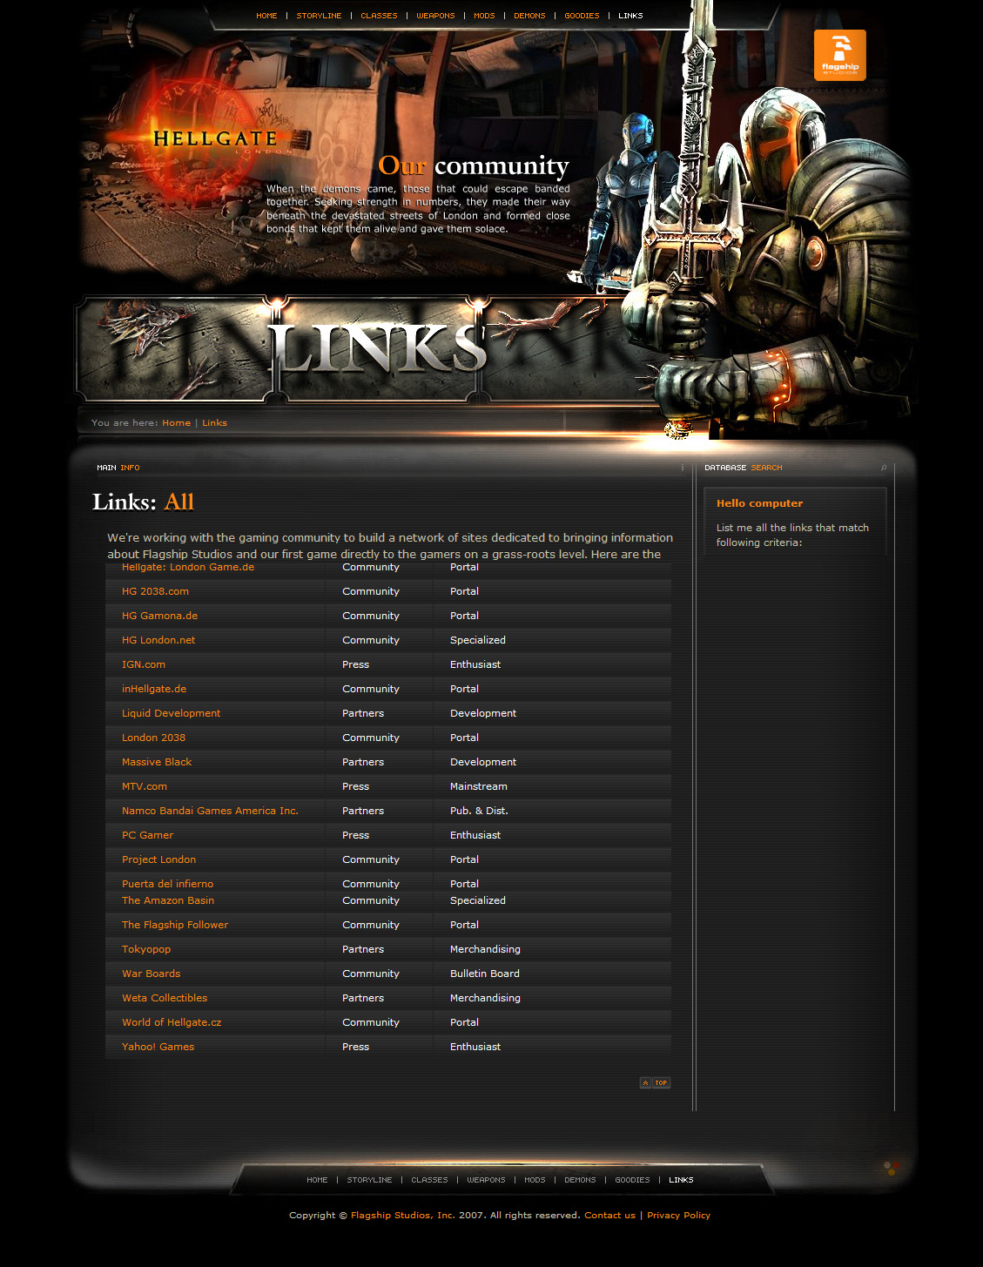Go to Home via breadcrumb link
Screen dimensions: 983x1267
[x=176, y=423]
